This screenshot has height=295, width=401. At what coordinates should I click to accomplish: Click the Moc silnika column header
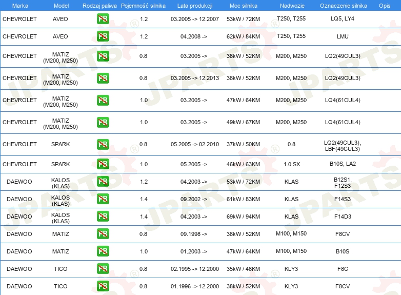coord(243,5)
